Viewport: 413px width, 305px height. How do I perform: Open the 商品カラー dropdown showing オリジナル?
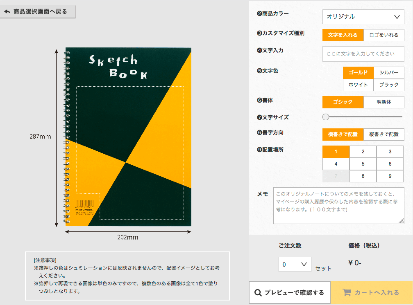[363, 17]
